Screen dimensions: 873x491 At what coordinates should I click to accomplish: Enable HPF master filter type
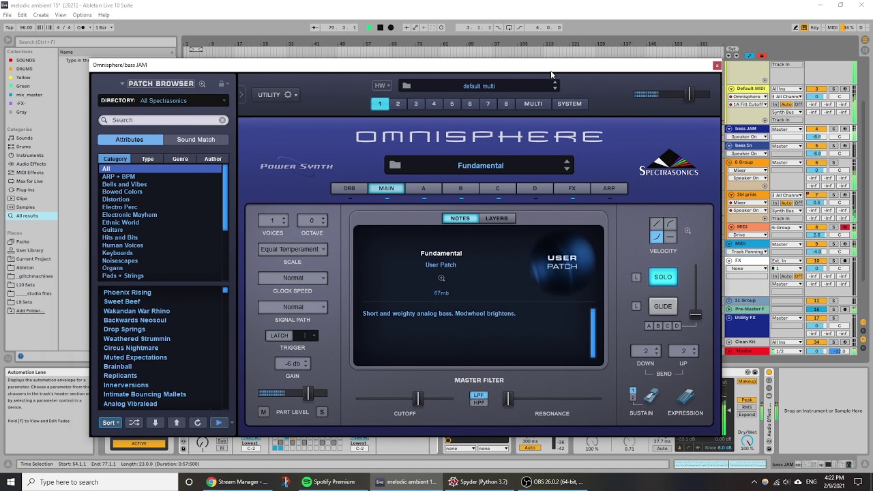click(x=479, y=402)
